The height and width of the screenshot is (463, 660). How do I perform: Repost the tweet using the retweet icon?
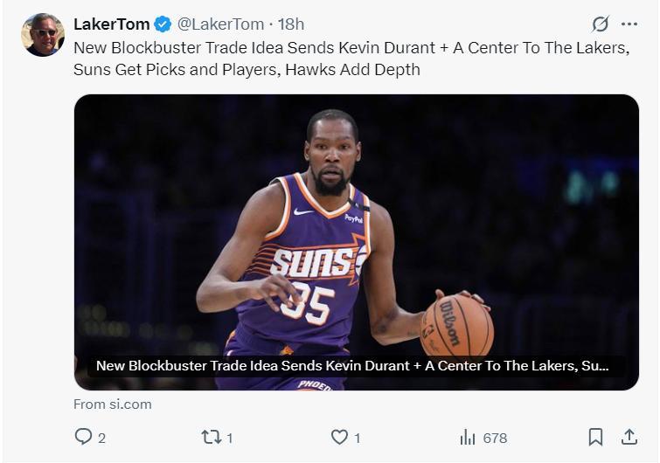click(x=212, y=437)
